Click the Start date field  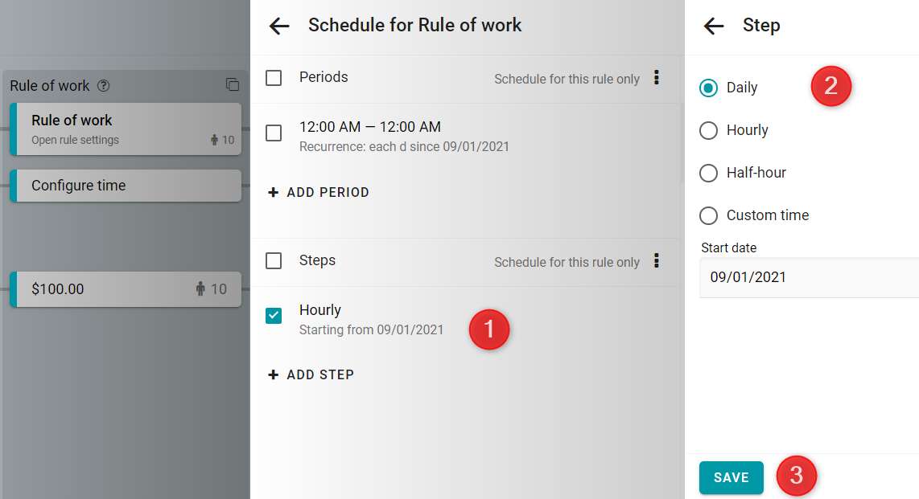coord(809,277)
